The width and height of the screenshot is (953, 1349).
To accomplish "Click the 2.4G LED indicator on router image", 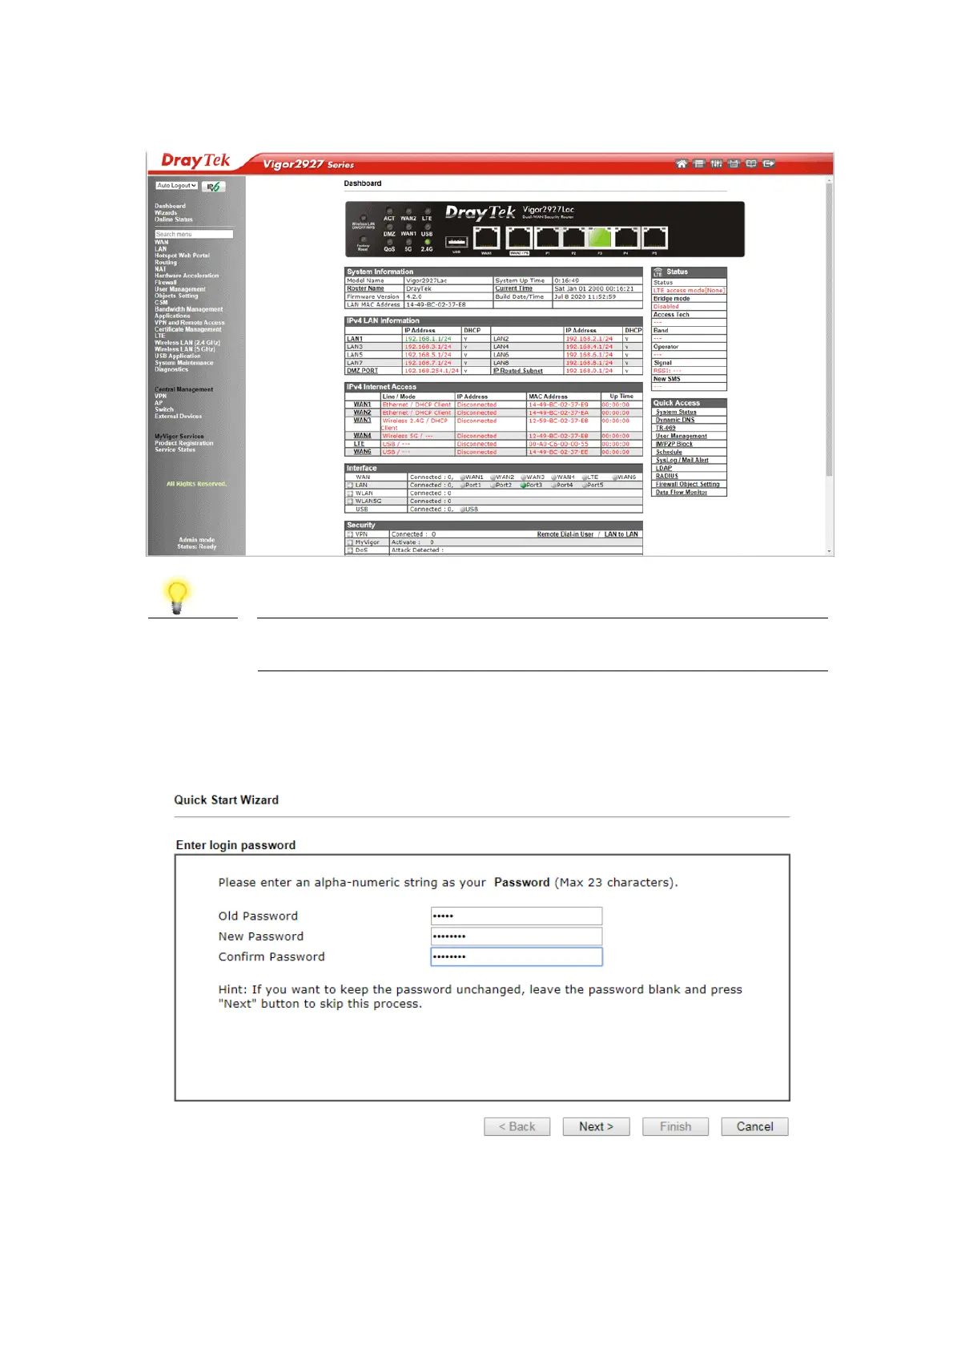I will pos(427,241).
